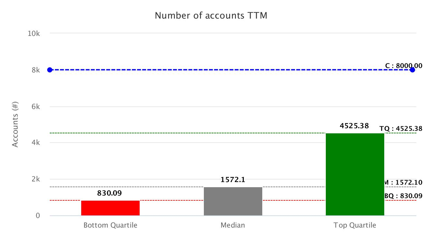Click the 1572.1 value above gray bar
This screenshot has width=434, height=242.
tap(233, 180)
